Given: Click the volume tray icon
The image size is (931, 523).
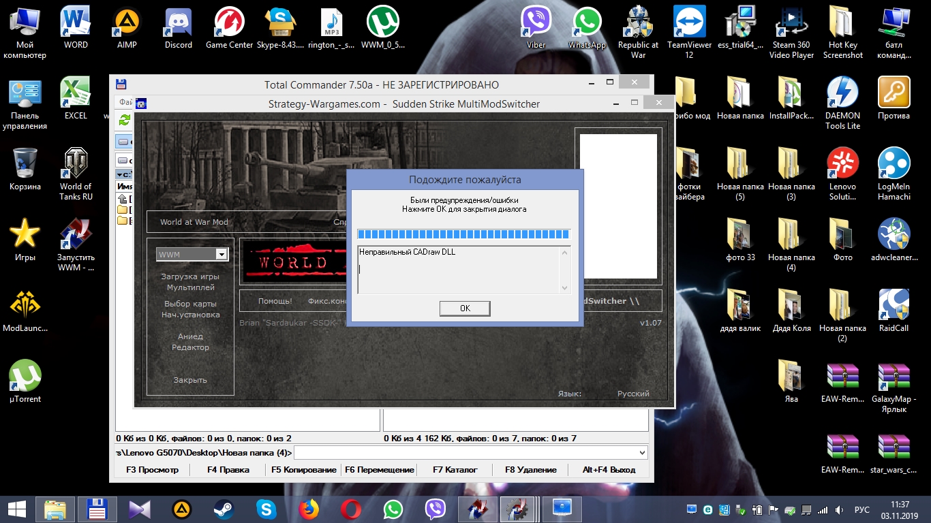Looking at the screenshot, I should point(838,509).
